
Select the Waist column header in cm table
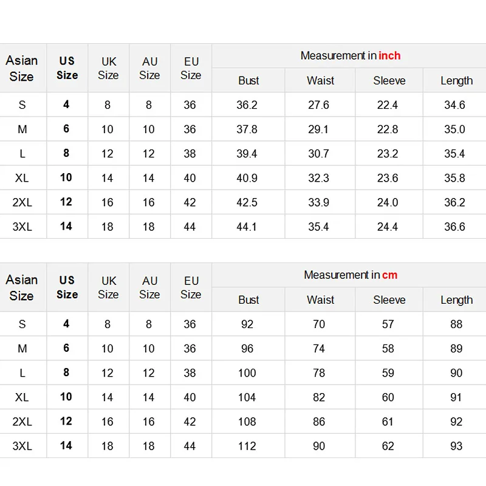[x=320, y=300]
